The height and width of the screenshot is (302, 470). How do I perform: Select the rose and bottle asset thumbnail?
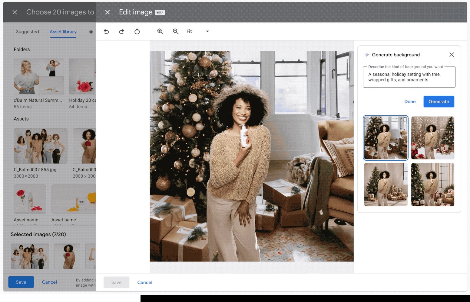[x=30, y=199]
